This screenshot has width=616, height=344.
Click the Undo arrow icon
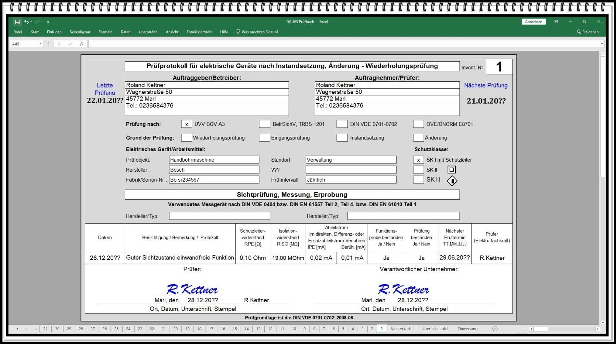[26, 22]
